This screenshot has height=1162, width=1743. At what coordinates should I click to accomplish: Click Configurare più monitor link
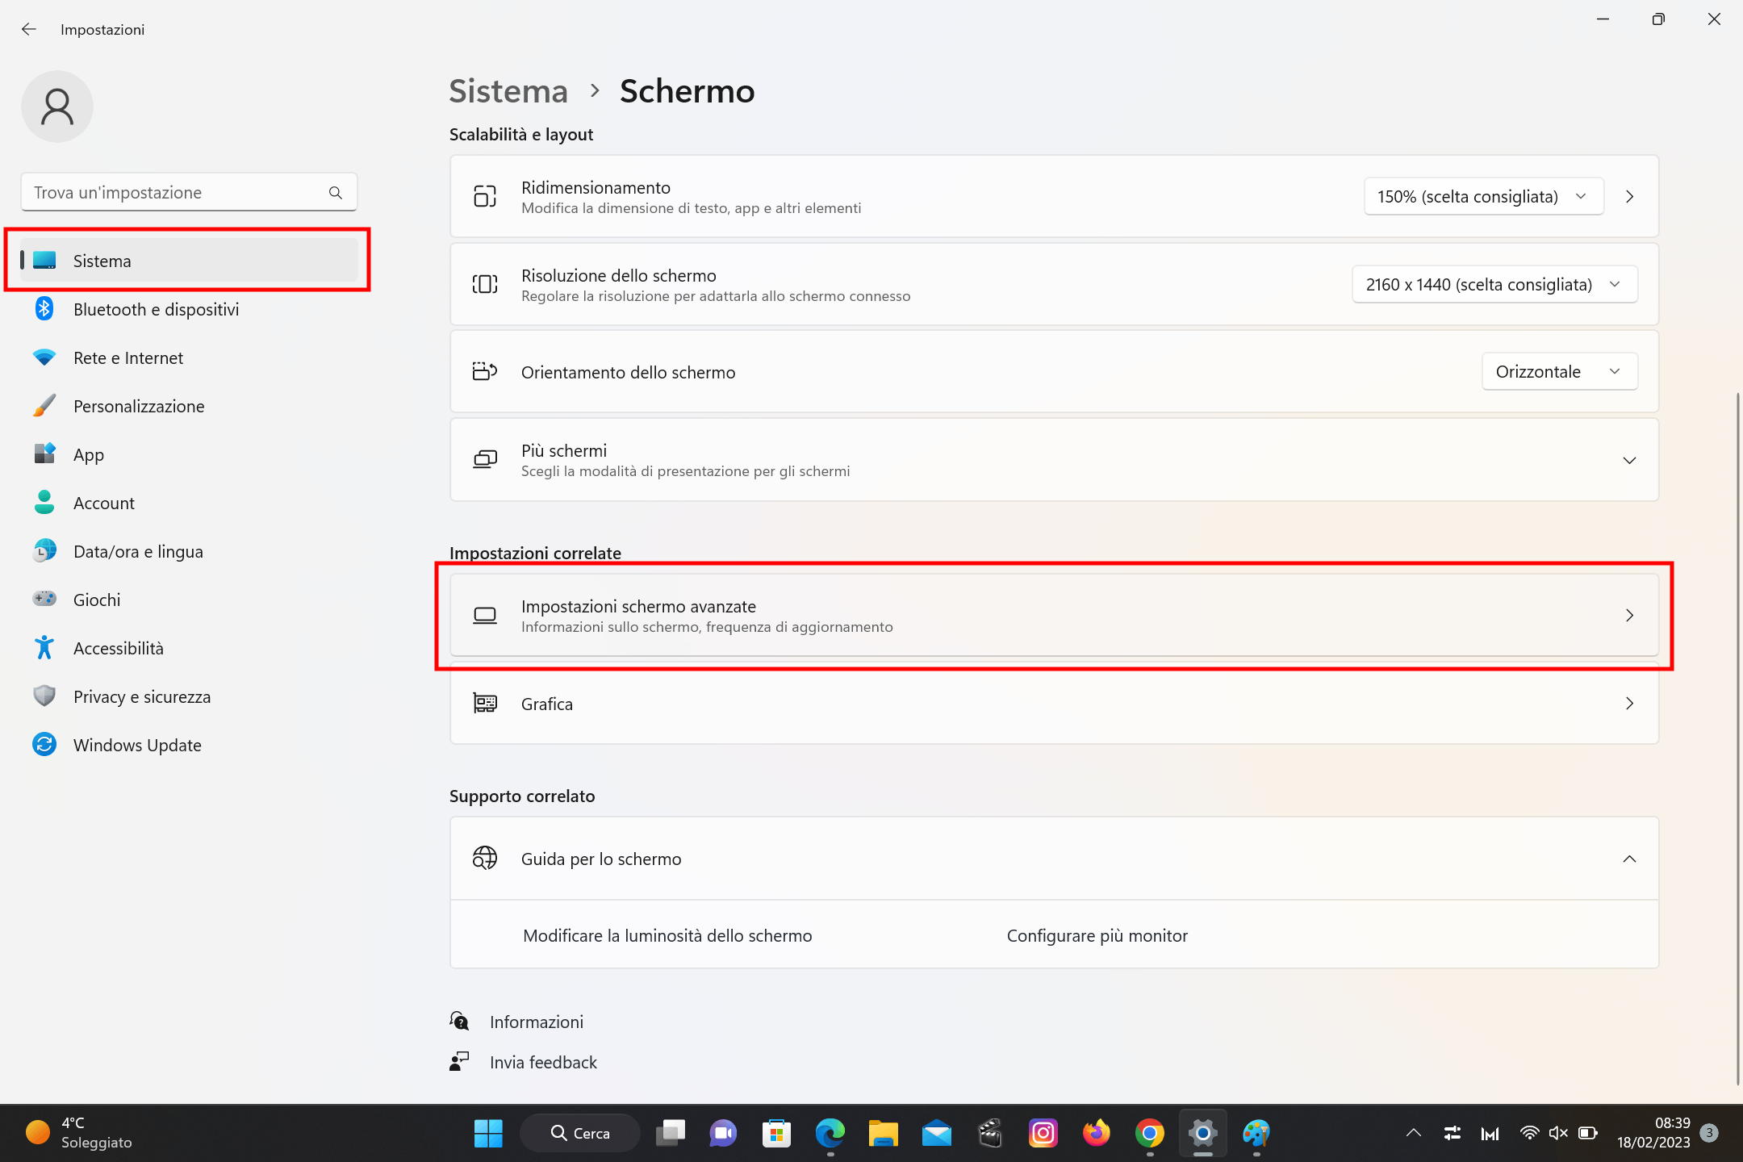click(x=1097, y=935)
